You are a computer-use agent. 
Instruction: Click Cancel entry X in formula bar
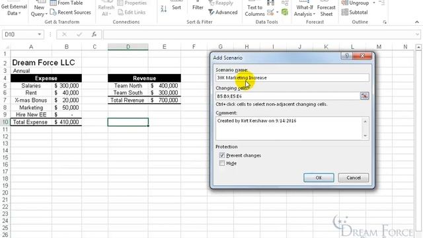(x=64, y=34)
